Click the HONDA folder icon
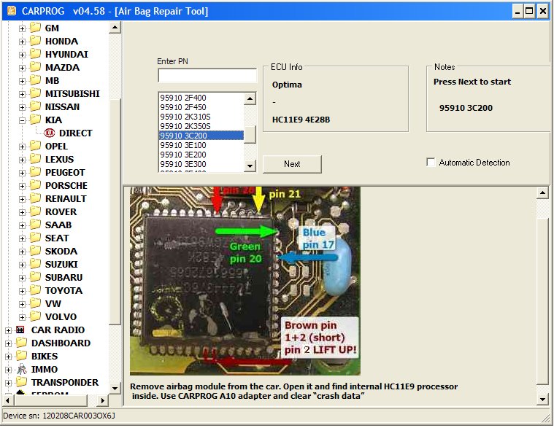 click(35, 41)
